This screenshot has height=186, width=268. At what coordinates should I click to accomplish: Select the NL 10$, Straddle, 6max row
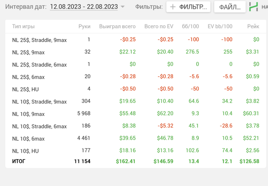pyautogui.click(x=39, y=126)
